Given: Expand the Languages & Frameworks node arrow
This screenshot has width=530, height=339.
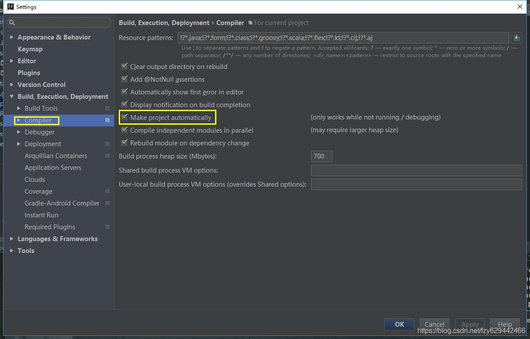Looking at the screenshot, I should pyautogui.click(x=12, y=239).
